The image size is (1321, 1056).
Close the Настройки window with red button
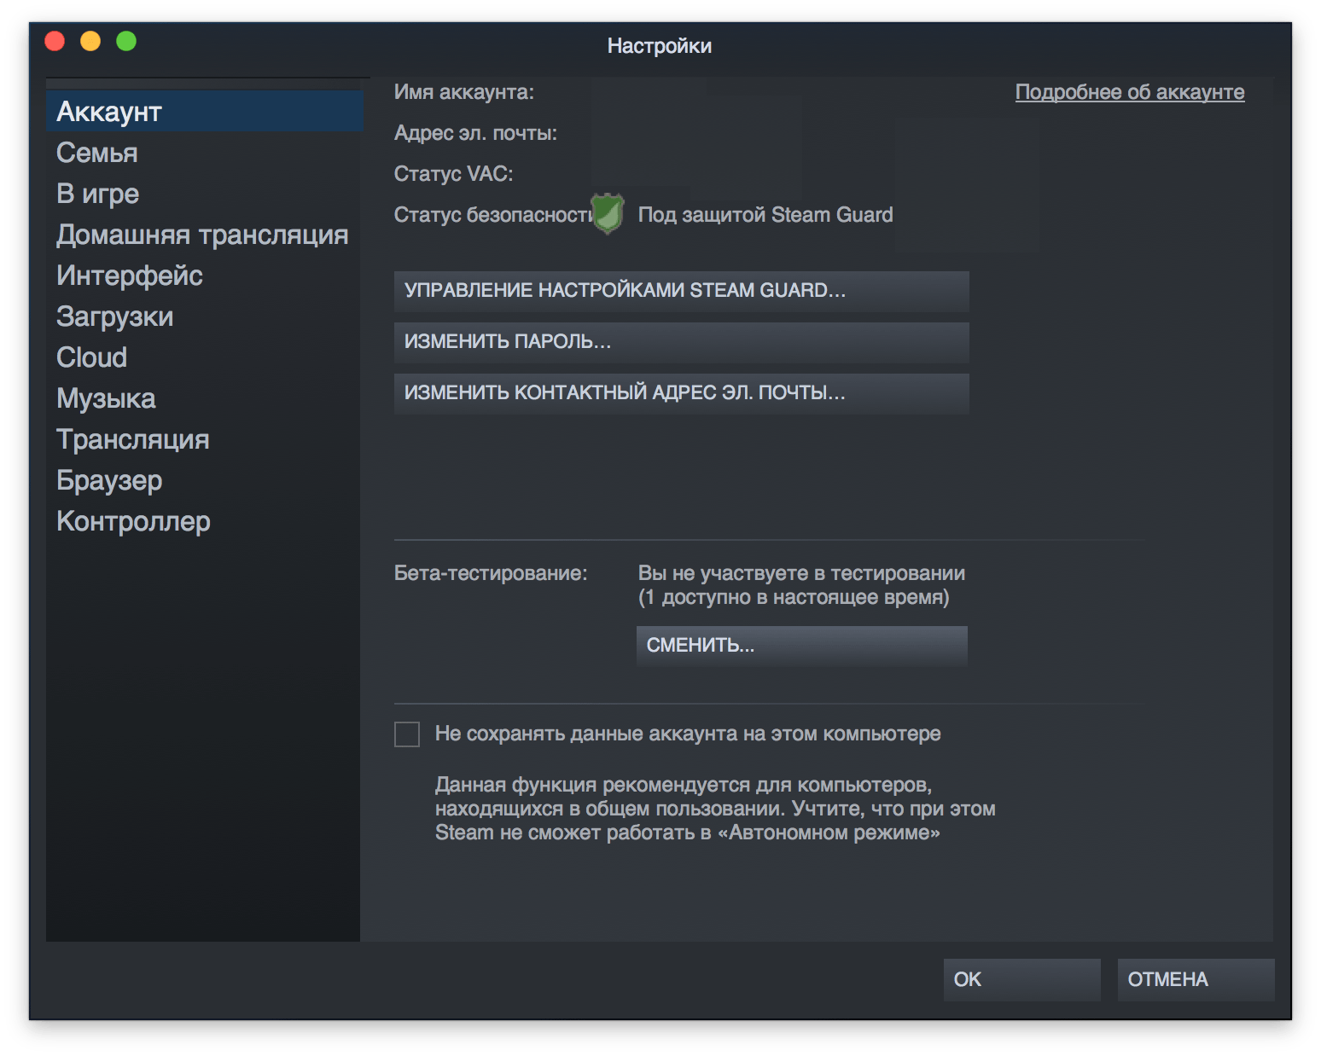point(55,41)
